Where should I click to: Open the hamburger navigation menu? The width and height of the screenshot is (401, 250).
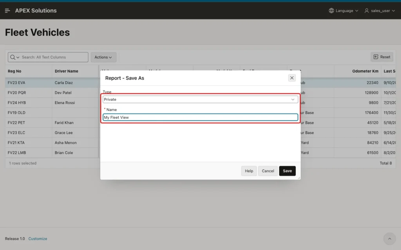click(7, 11)
